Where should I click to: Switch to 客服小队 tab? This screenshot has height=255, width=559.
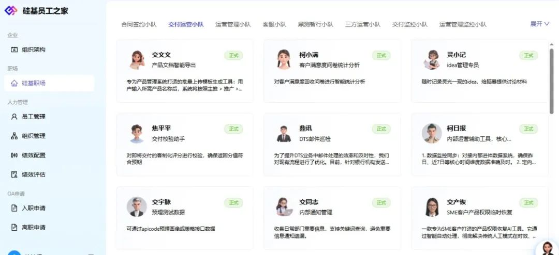coord(274,25)
